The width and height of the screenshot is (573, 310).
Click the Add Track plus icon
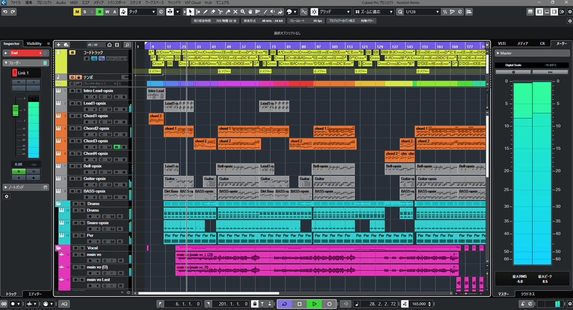(59, 45)
